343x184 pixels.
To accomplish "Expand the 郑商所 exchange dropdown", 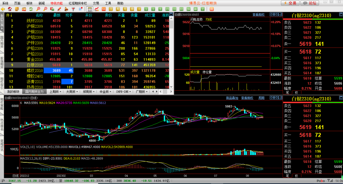I will (x=89, y=92).
